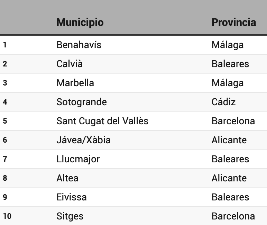
Task: Click the Provincia column header
Action: (x=233, y=22)
